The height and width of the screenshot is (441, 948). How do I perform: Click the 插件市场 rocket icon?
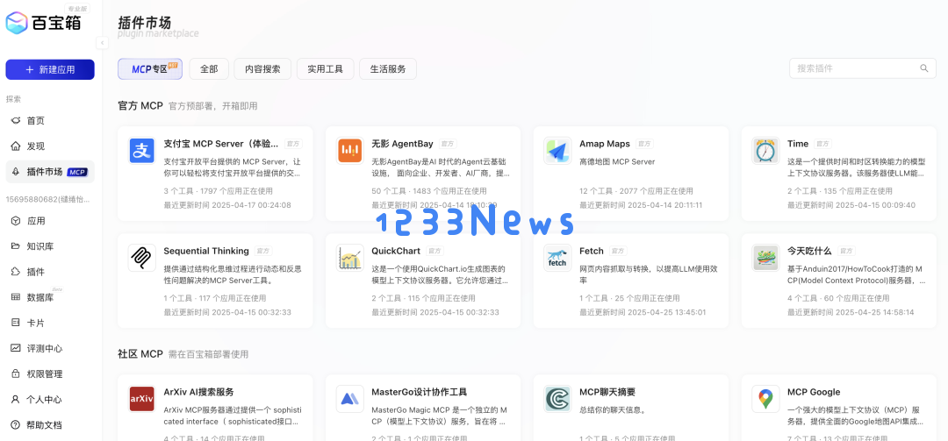(16, 172)
